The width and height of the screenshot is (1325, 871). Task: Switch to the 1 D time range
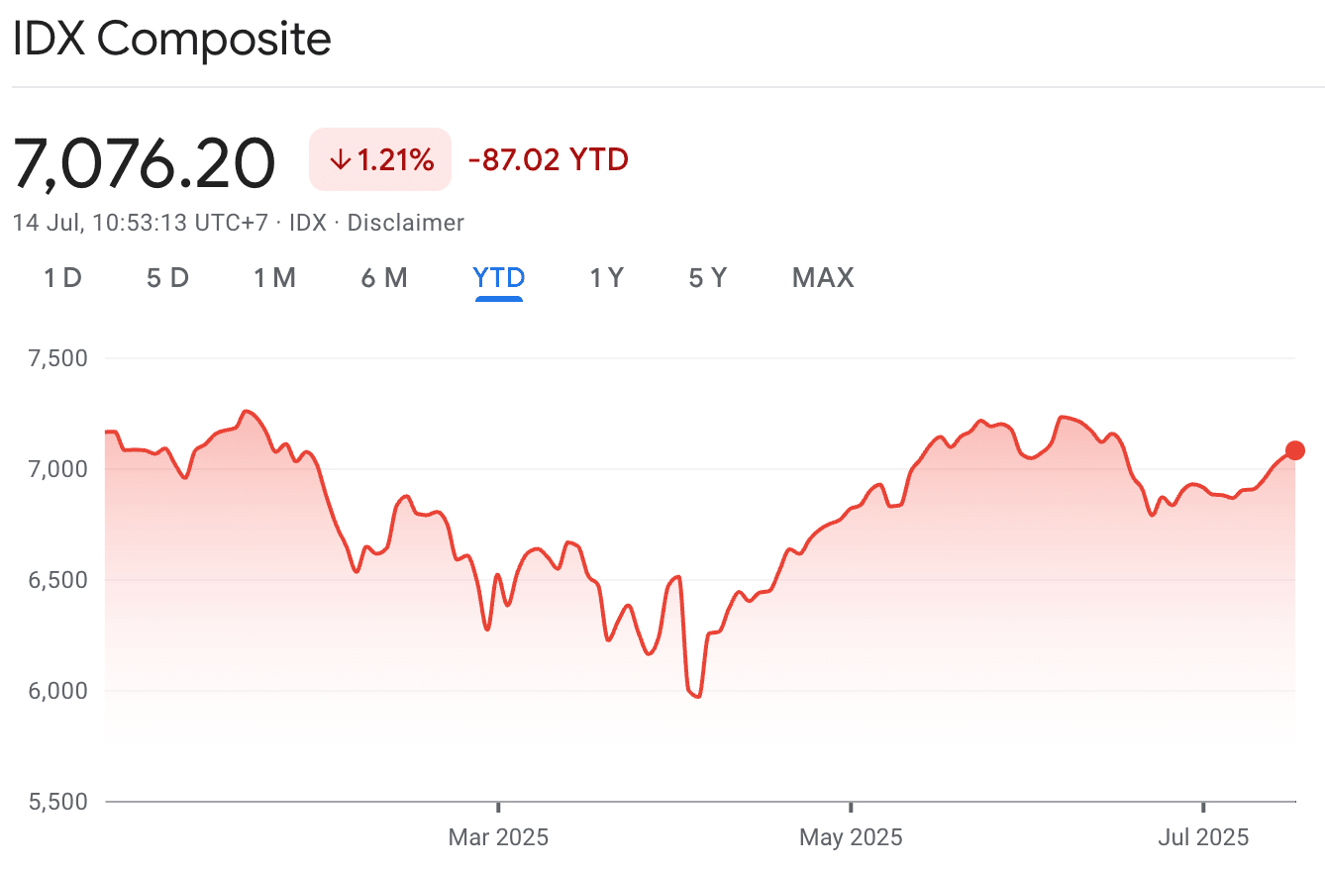[x=62, y=278]
